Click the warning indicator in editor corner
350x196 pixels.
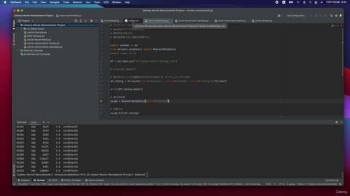click(x=333, y=26)
